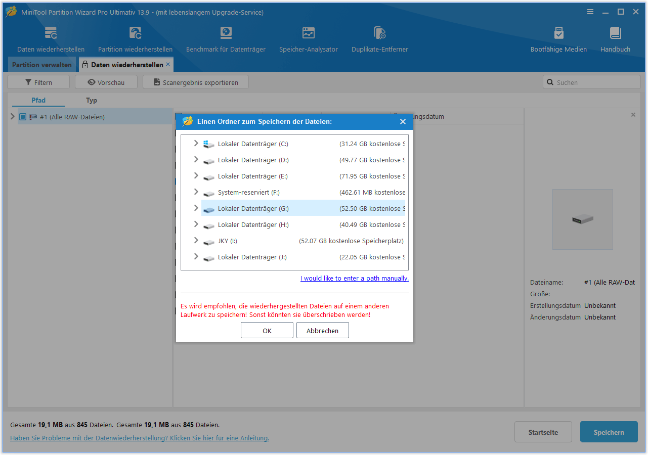Expand #1 (Alle RAW-Dateien) tree node
Viewport: 648px width, 455px height.
(13, 117)
